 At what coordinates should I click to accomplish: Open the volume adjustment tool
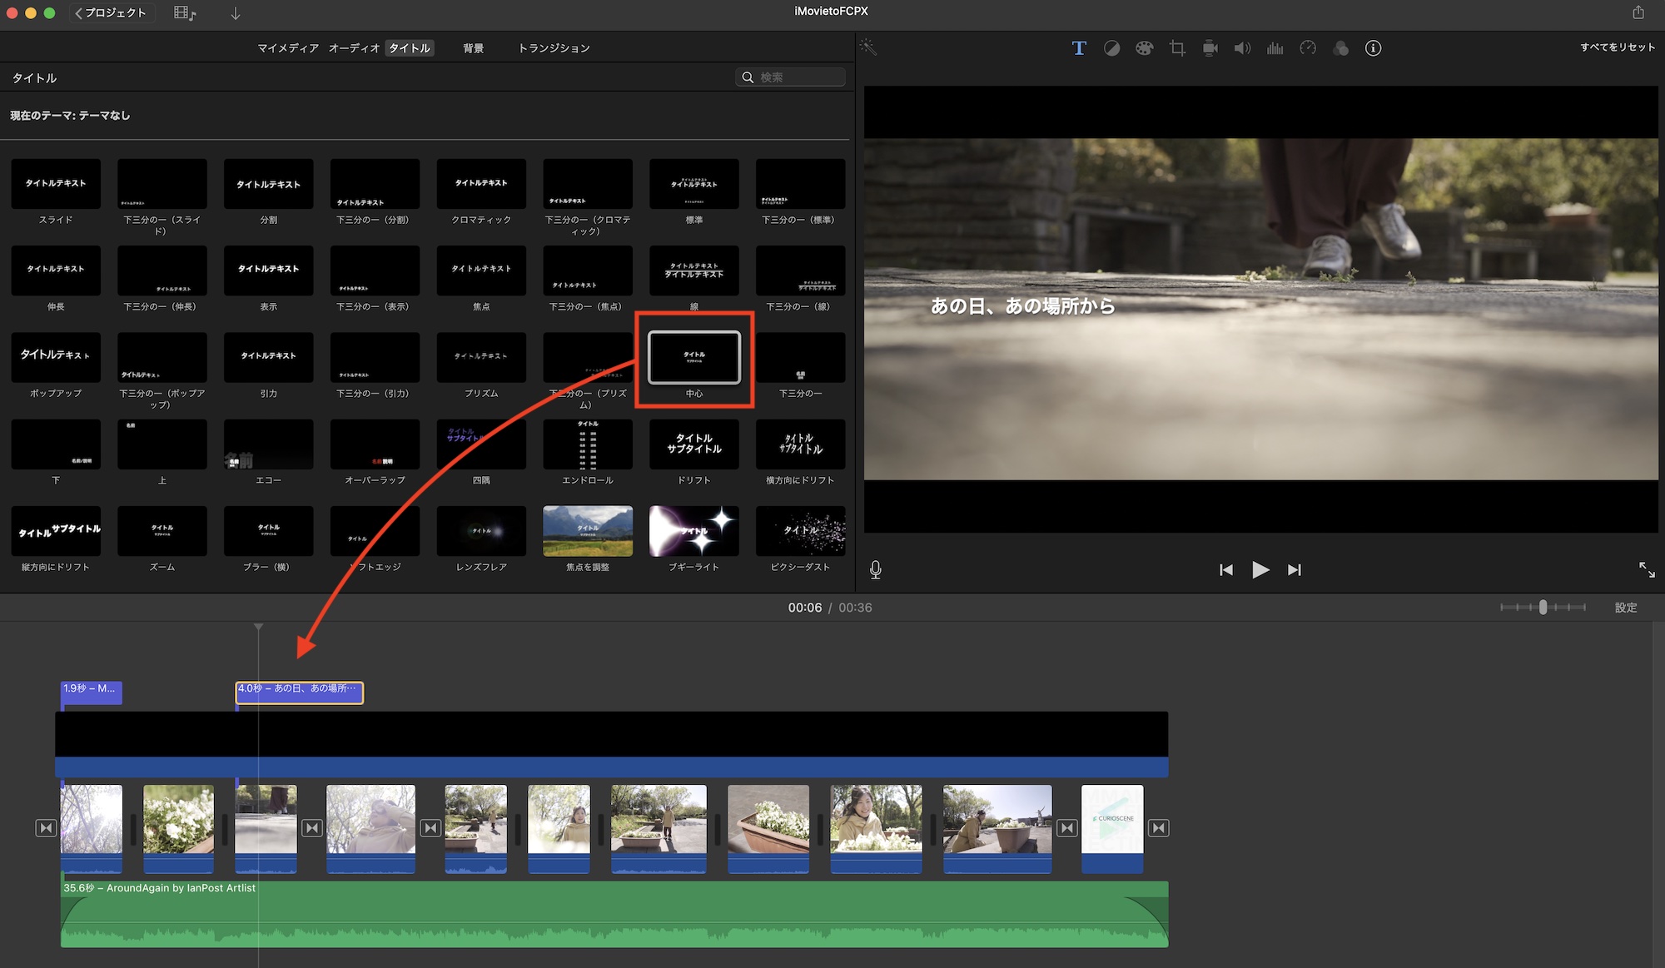point(1242,48)
